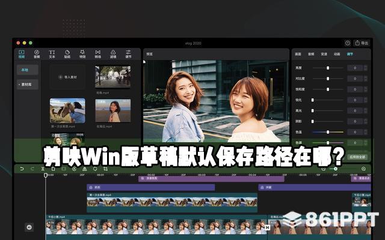Select the 本地 local media tab
Screen dimensions: 385x240
coord(27,70)
